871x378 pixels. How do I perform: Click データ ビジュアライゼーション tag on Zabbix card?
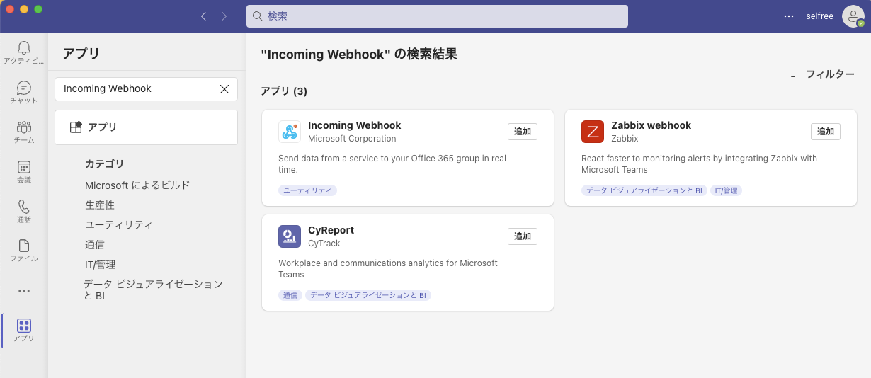(644, 190)
